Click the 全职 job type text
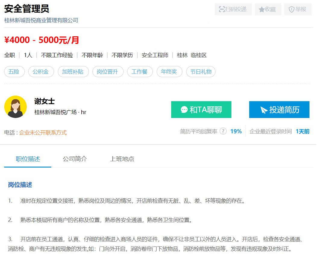This screenshot has height=254, width=317. point(10,55)
